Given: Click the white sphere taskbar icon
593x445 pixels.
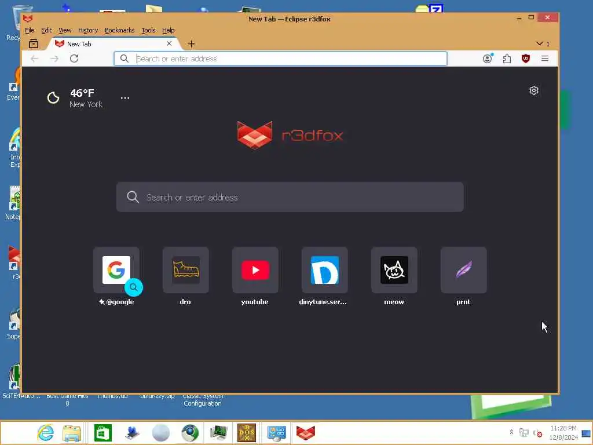Looking at the screenshot, I should [x=161, y=432].
